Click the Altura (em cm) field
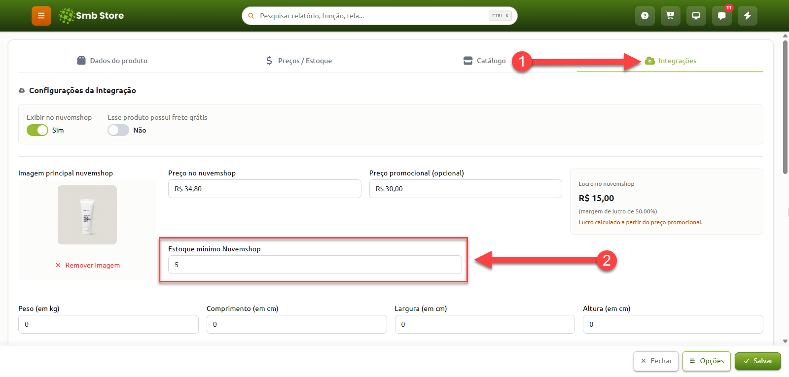Image resolution: width=789 pixels, height=377 pixels. pyautogui.click(x=673, y=324)
